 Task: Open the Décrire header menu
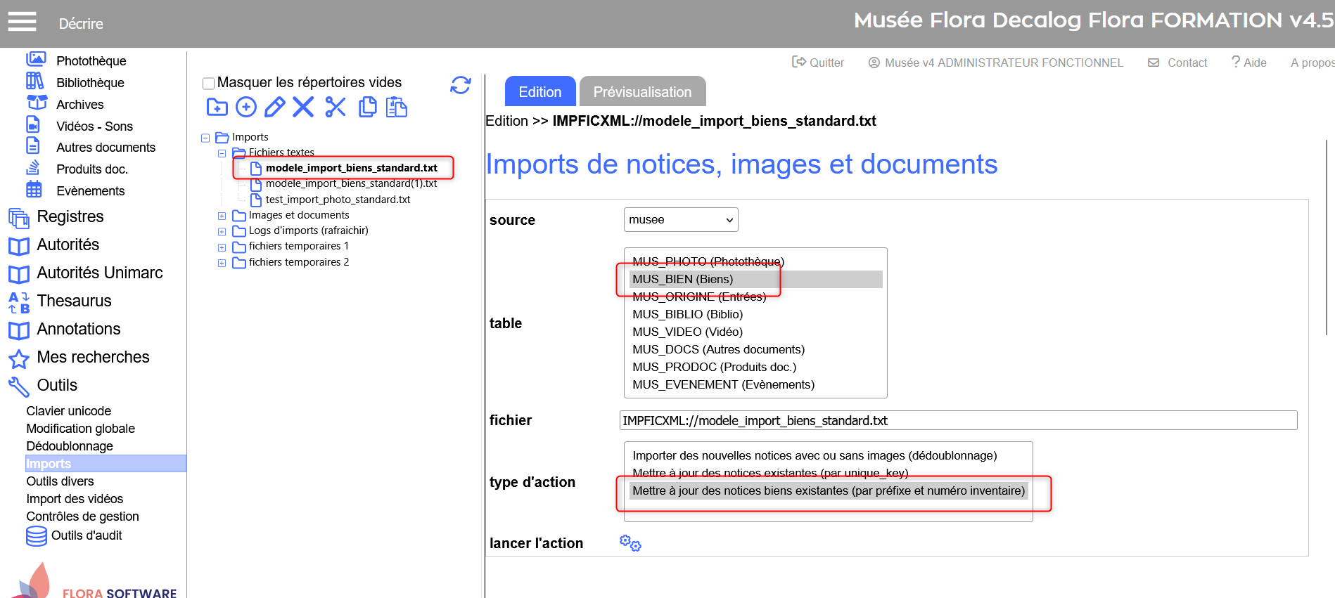81,23
